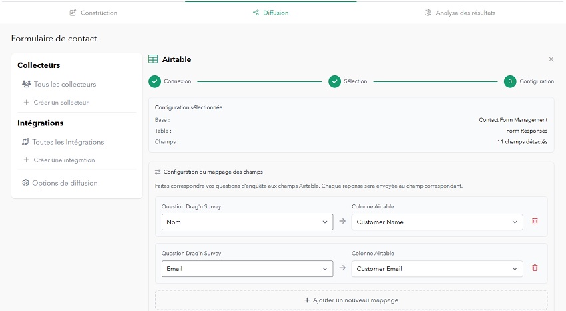Screen dimensions: 566x311
Task: Click the Formulaire de contact title
Action: tap(54, 39)
